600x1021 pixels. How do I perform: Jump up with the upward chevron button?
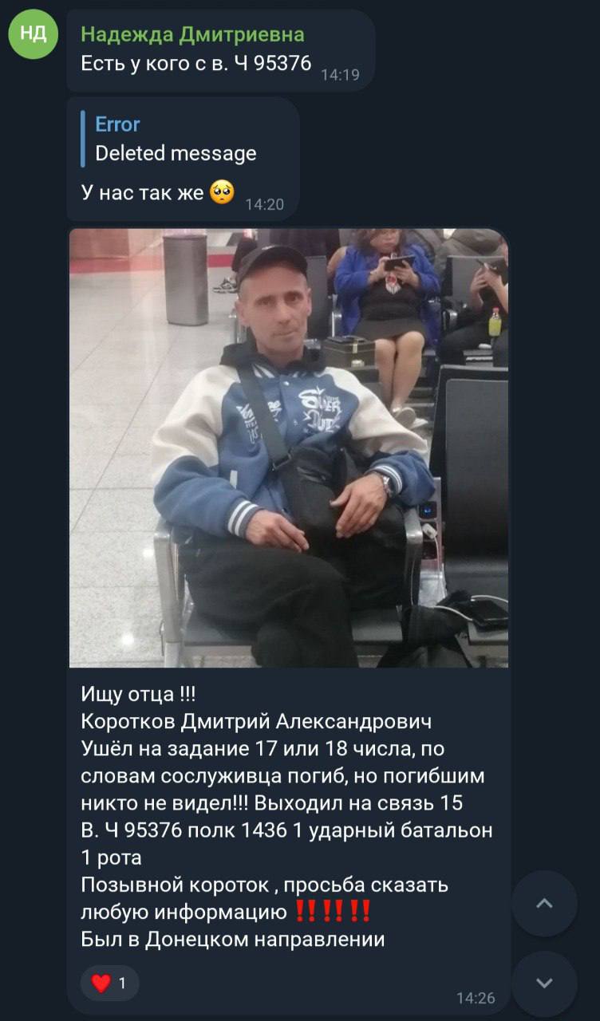coord(544,903)
